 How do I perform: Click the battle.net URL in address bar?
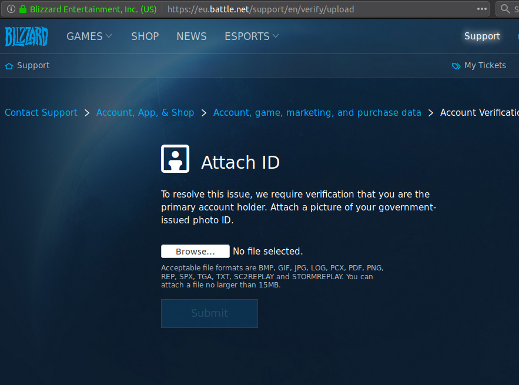pos(260,9)
